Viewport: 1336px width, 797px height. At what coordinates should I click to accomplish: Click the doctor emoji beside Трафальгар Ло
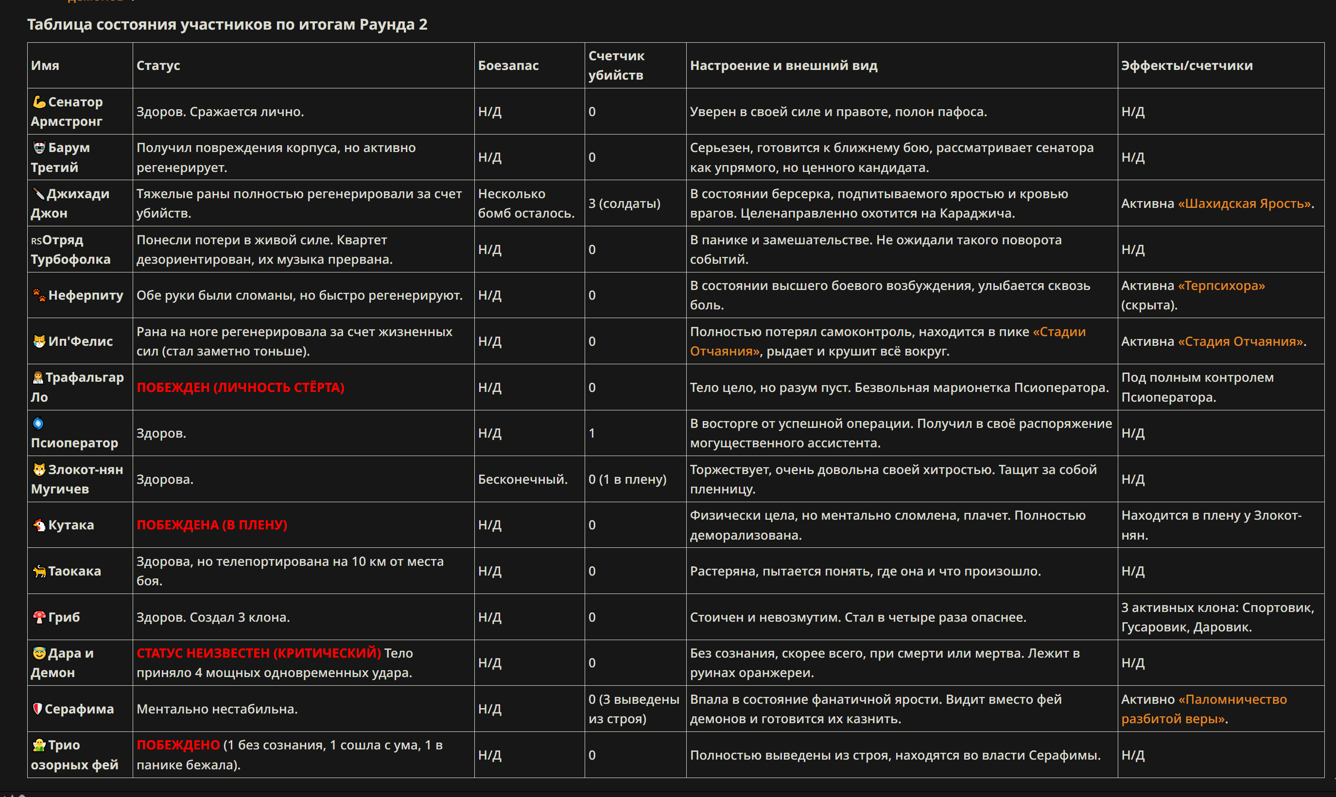pos(37,377)
